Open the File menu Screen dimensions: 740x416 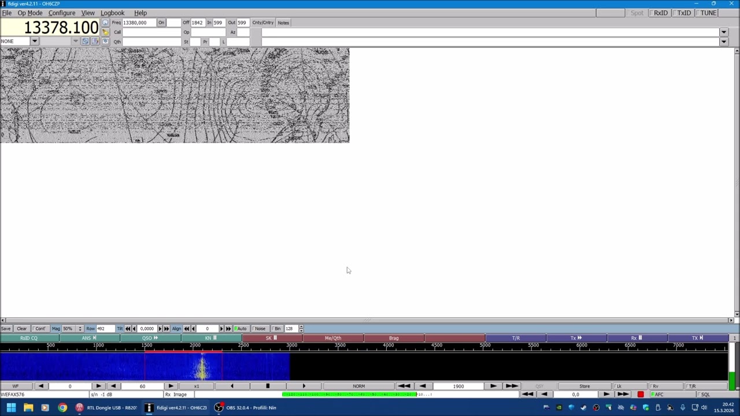pos(7,13)
